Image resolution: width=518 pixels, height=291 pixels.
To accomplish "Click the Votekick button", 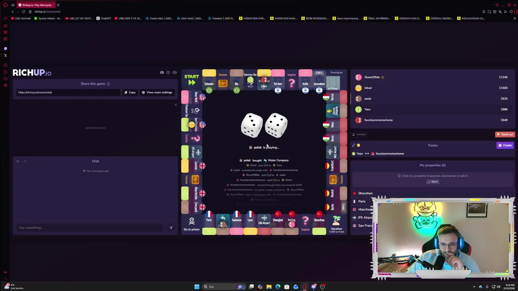I will click(359, 134).
